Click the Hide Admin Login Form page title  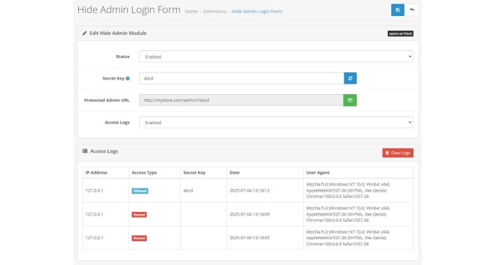click(129, 10)
